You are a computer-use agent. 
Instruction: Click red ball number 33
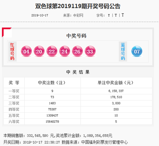click(x=90, y=51)
